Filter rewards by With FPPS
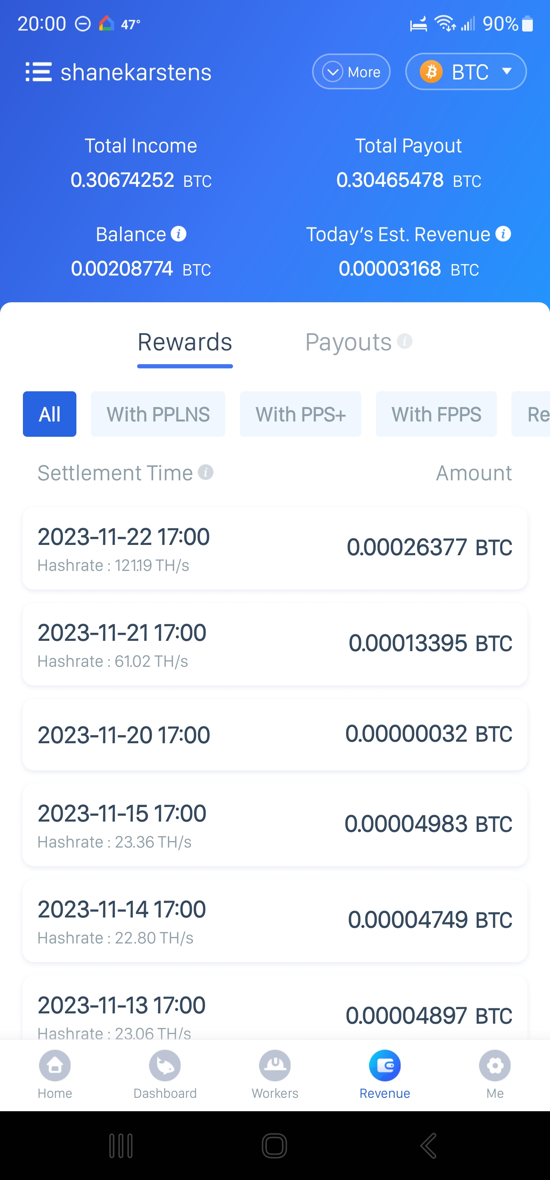 click(436, 414)
